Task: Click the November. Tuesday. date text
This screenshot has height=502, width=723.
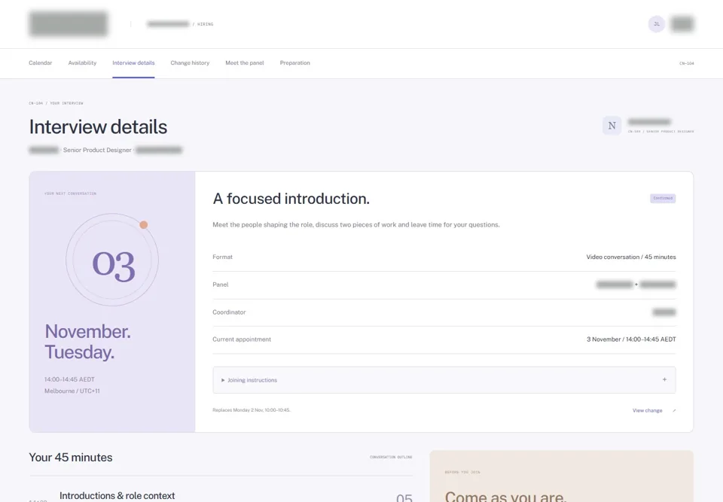Action: pyautogui.click(x=87, y=342)
